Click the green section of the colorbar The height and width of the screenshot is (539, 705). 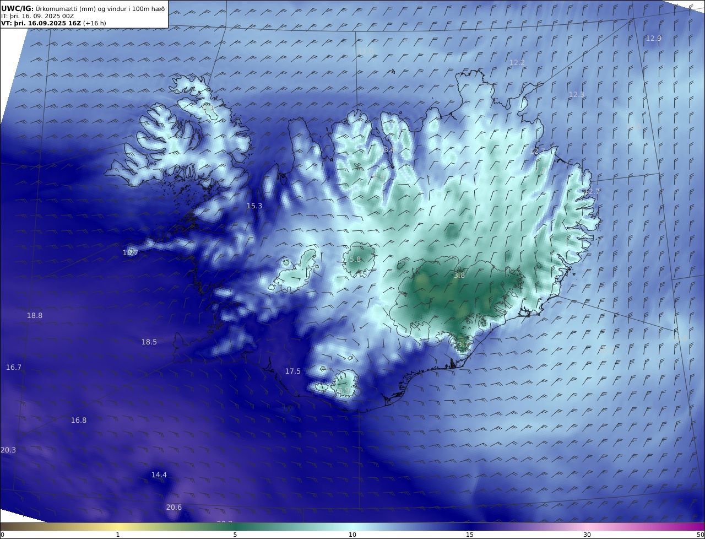[x=235, y=526]
